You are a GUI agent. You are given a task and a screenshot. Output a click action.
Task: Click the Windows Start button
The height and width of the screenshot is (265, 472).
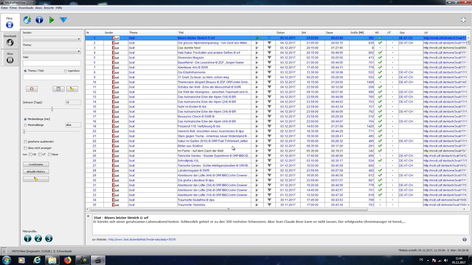[x=6, y=260]
